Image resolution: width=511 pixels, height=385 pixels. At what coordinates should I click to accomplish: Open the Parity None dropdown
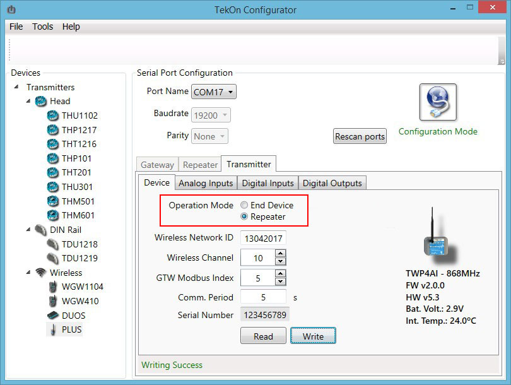point(209,136)
